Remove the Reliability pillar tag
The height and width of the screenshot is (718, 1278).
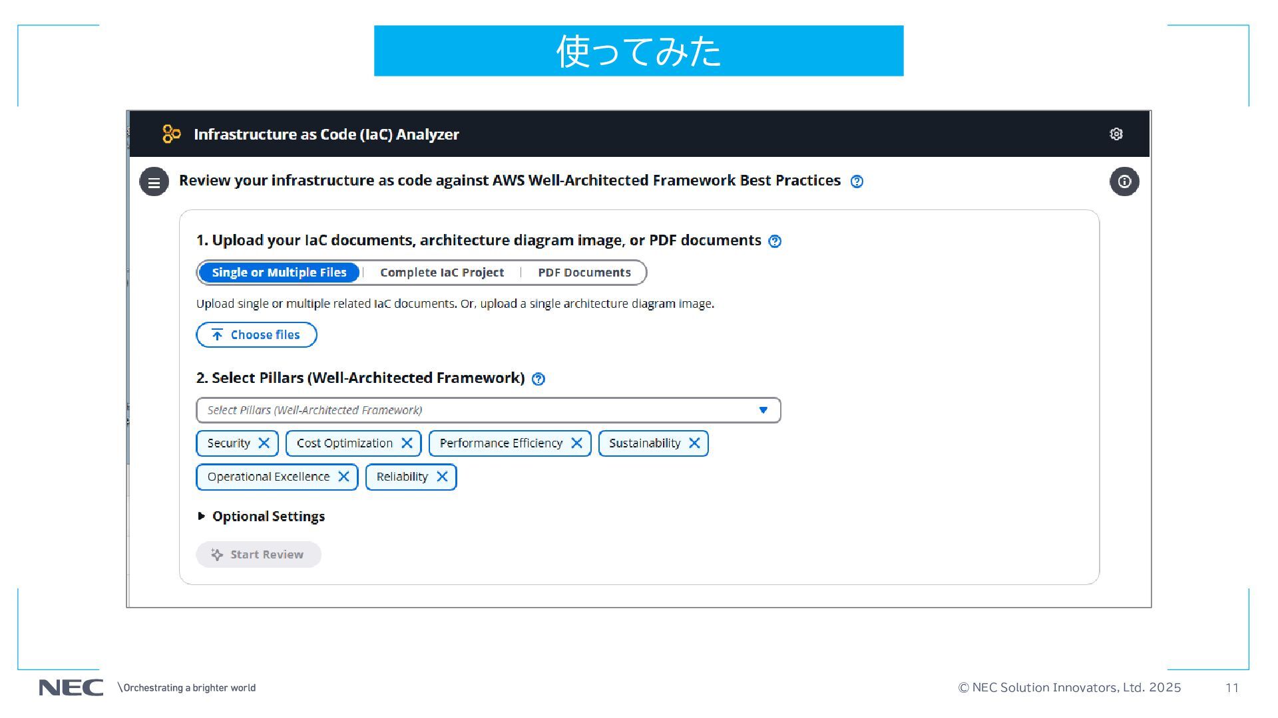tap(442, 477)
